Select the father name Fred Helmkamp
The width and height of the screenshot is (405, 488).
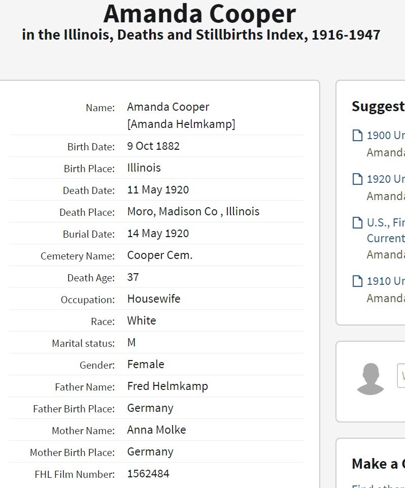(x=167, y=386)
